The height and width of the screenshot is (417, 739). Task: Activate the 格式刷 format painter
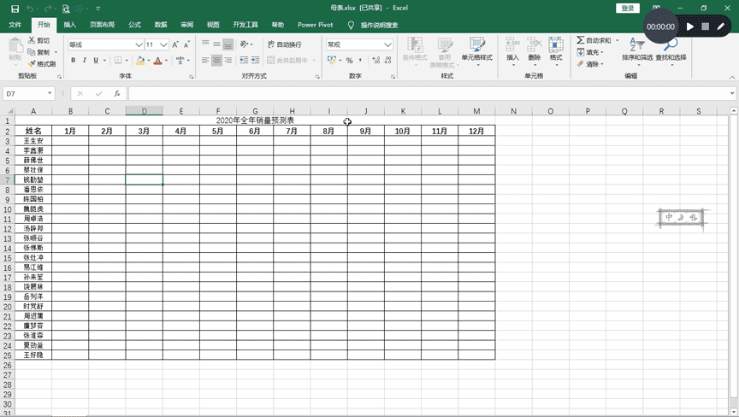pyautogui.click(x=41, y=63)
